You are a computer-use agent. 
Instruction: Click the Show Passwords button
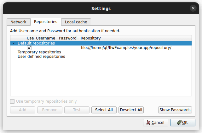175,110
